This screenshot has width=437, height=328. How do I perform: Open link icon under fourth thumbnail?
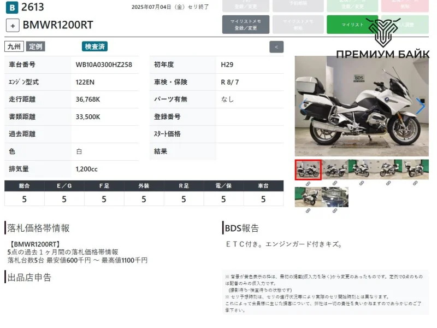coord(388,184)
